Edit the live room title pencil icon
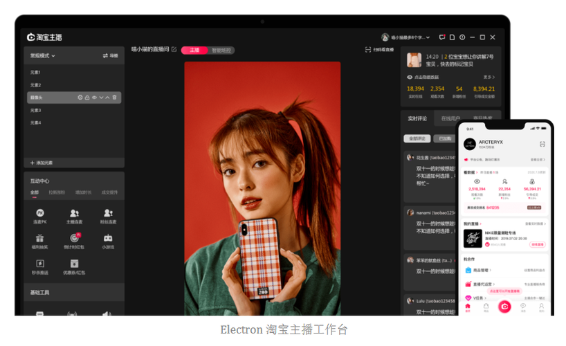Screen dimensions: 566x346 point(174,50)
